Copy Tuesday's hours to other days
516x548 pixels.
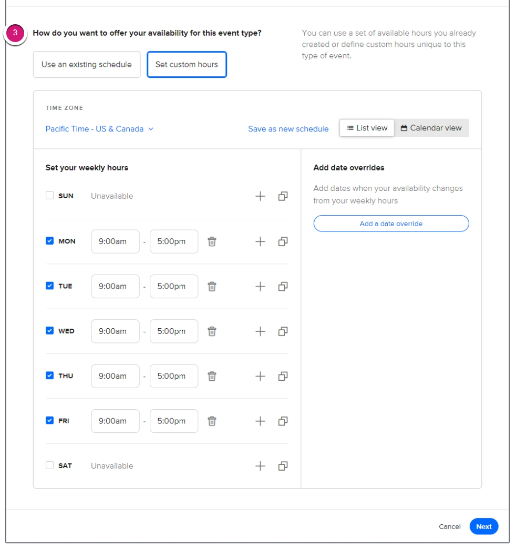[x=283, y=287]
